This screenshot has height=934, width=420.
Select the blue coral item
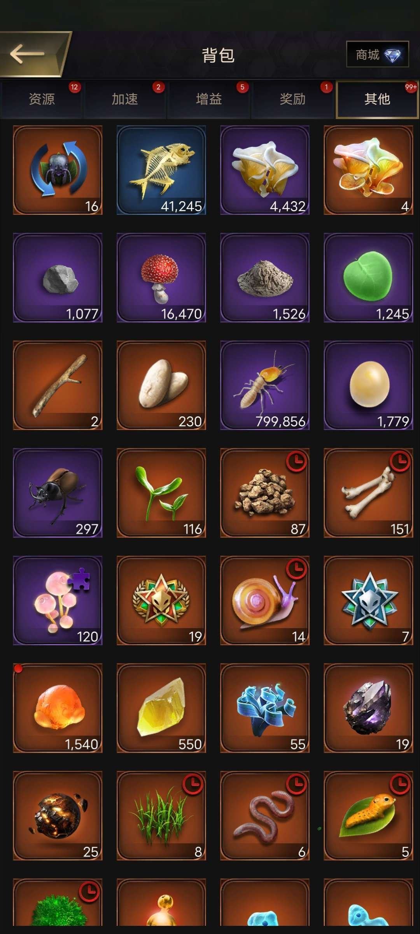coord(265,708)
